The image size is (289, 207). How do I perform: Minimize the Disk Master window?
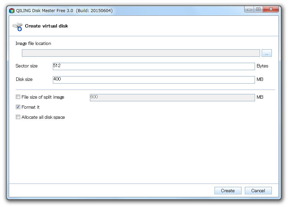click(x=249, y=9)
